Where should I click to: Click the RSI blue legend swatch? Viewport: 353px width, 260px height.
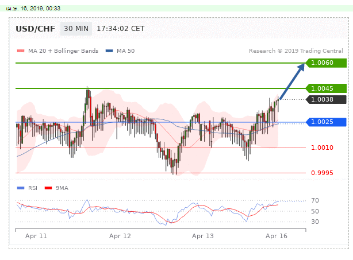click(x=21, y=188)
